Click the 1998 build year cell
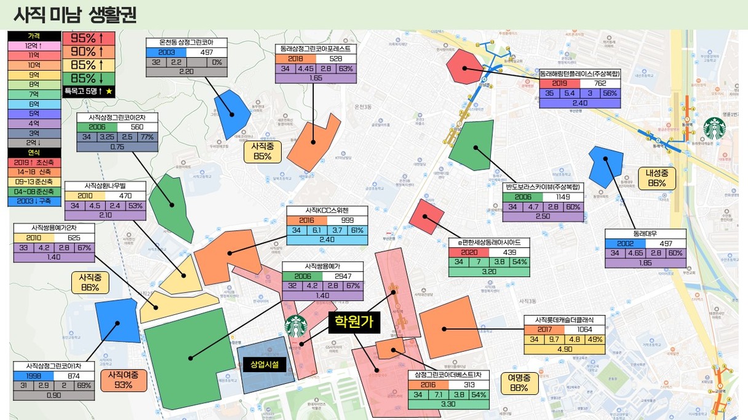This screenshot has width=748, height=420. (34, 376)
